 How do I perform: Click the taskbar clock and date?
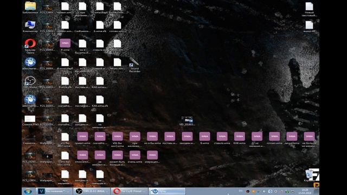[305, 191]
